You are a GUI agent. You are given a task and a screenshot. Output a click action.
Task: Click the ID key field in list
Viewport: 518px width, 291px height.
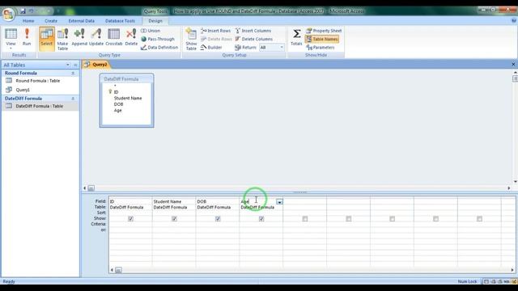coord(116,92)
